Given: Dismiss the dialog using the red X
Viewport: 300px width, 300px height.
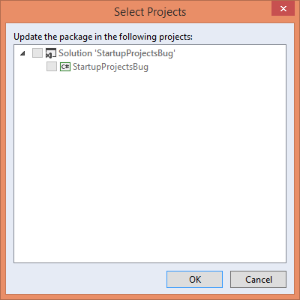Looking at the screenshot, I should pos(283,8).
